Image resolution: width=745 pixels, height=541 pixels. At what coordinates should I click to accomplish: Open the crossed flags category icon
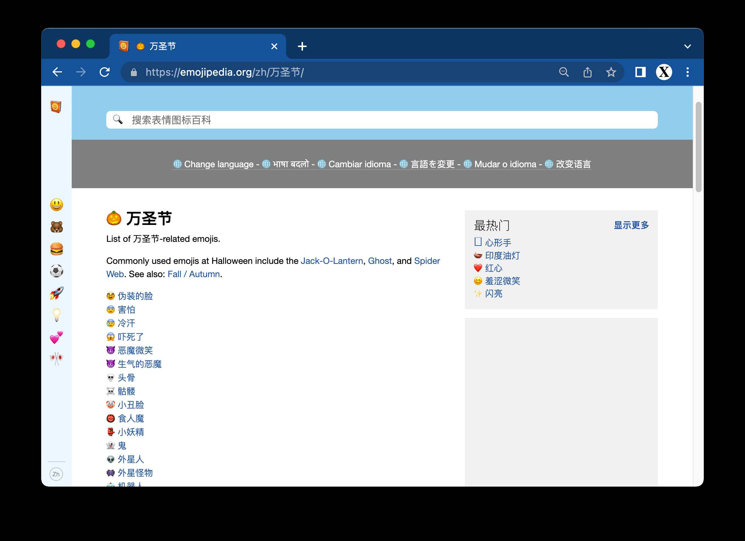click(x=56, y=358)
